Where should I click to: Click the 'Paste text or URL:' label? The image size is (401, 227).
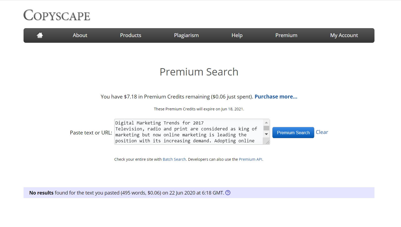point(91,133)
